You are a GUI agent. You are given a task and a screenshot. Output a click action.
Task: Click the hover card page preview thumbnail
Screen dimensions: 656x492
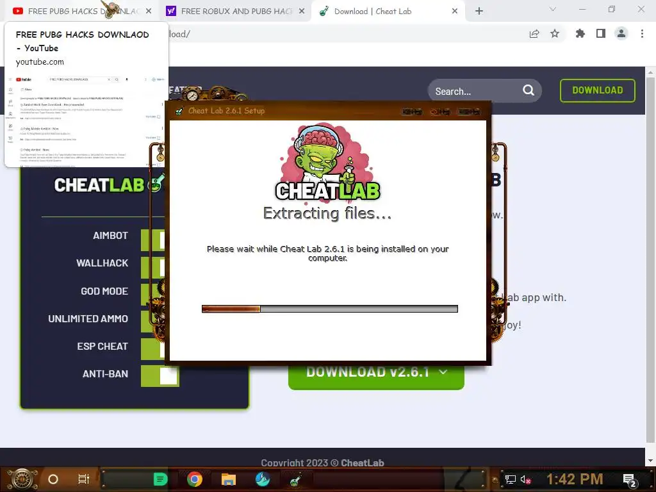pos(86,120)
